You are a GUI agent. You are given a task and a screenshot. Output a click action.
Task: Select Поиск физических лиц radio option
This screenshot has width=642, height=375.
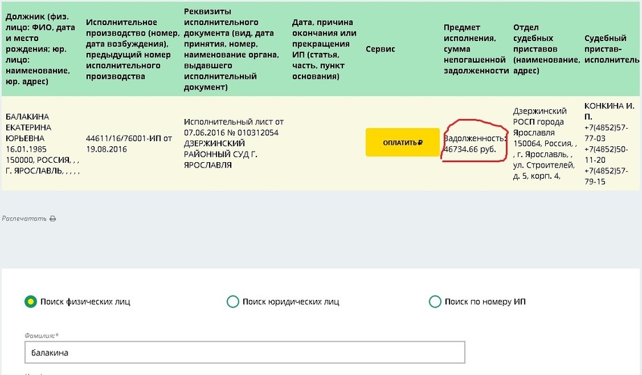click(x=31, y=302)
